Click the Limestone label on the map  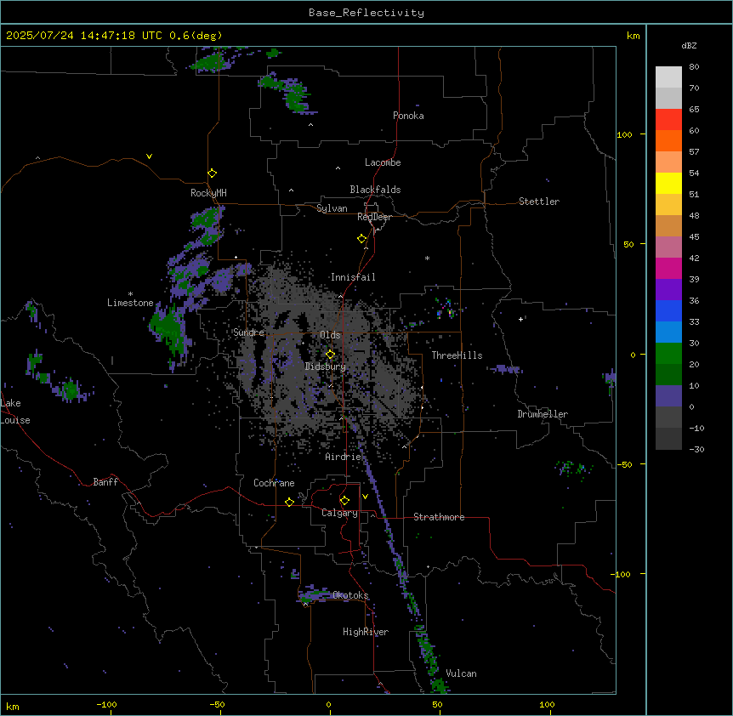[x=130, y=303]
